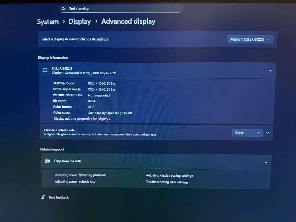Open Troubleshooting HDR settings help link
This screenshot has width=296, height=222.
(167, 182)
